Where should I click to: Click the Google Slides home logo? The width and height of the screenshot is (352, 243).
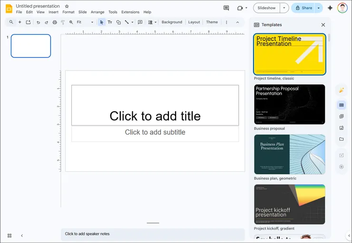coord(9,9)
